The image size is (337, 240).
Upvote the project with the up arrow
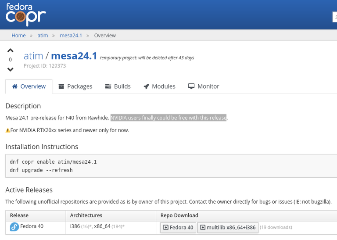tap(11, 50)
